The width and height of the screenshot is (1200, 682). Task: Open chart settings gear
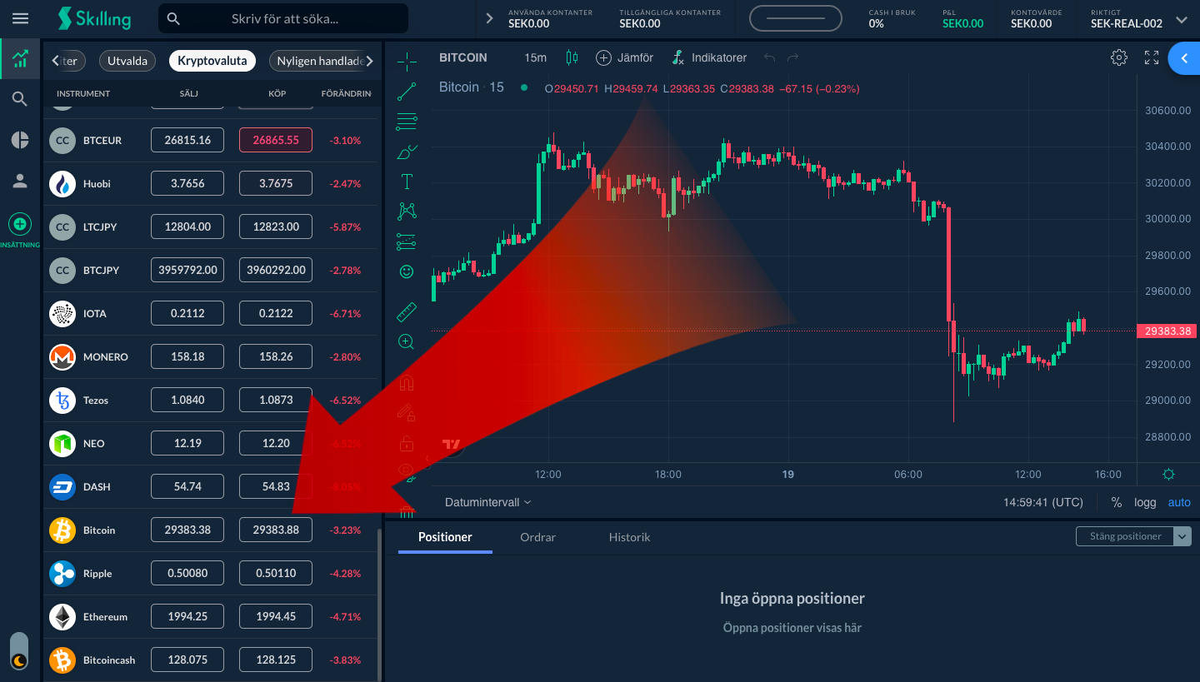tap(1119, 57)
